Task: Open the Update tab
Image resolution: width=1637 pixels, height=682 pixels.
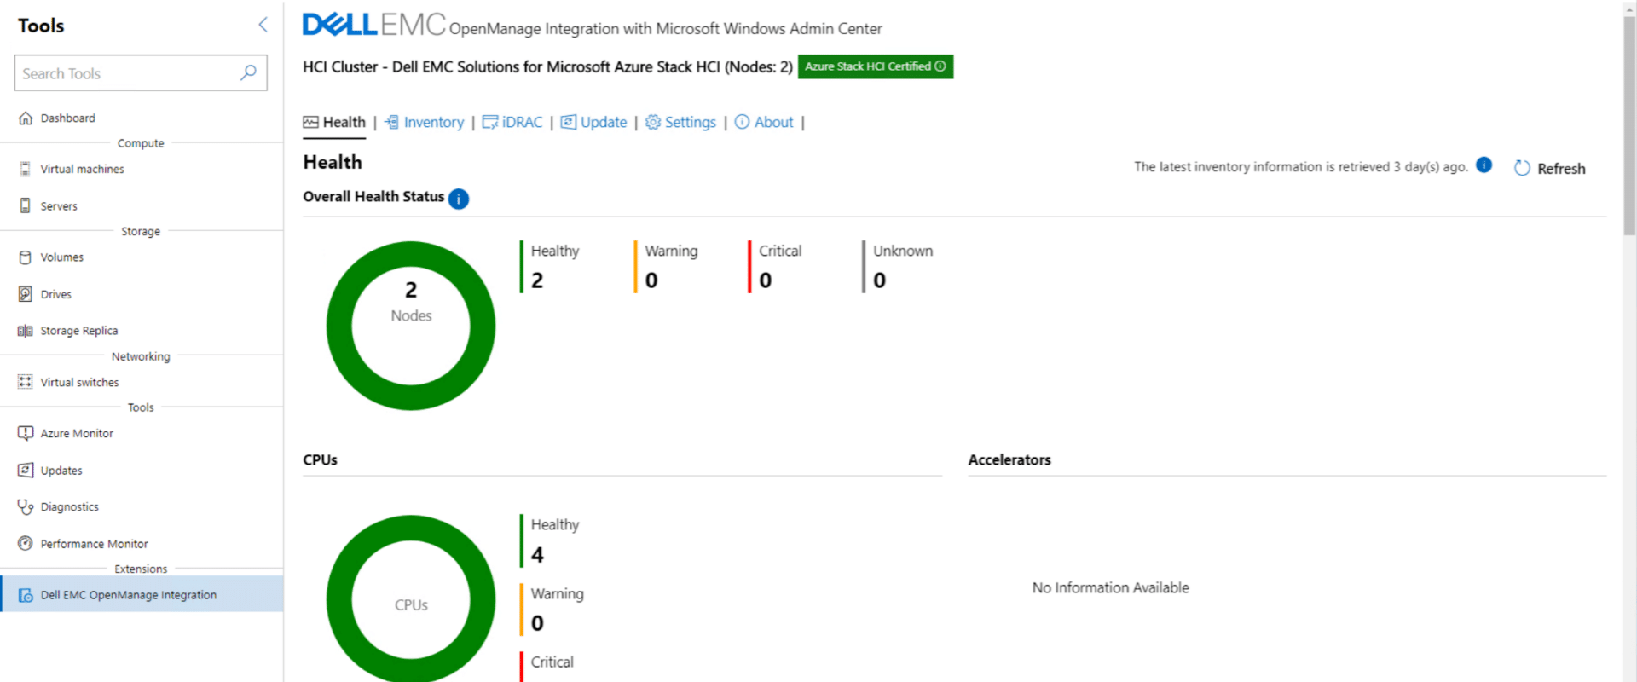Action: (x=593, y=122)
